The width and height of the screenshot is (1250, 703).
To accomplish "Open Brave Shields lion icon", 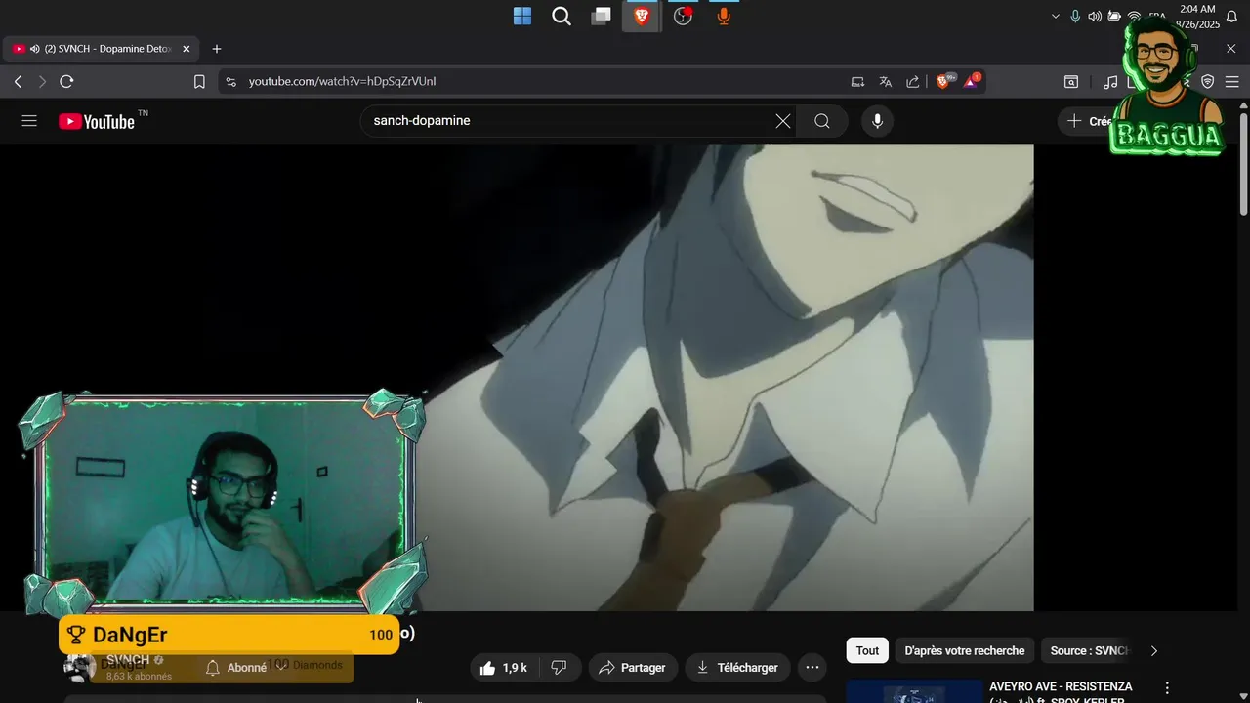I will click(943, 82).
